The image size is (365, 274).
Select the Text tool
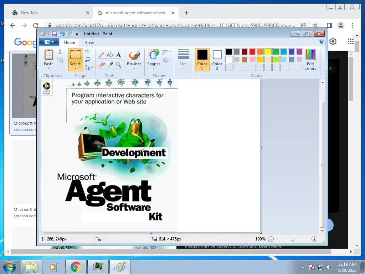[x=118, y=55]
